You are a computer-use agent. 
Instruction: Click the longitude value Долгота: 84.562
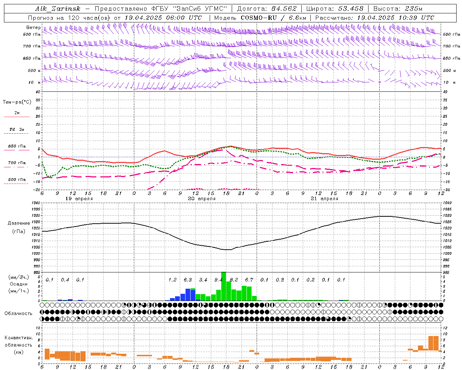(267, 9)
